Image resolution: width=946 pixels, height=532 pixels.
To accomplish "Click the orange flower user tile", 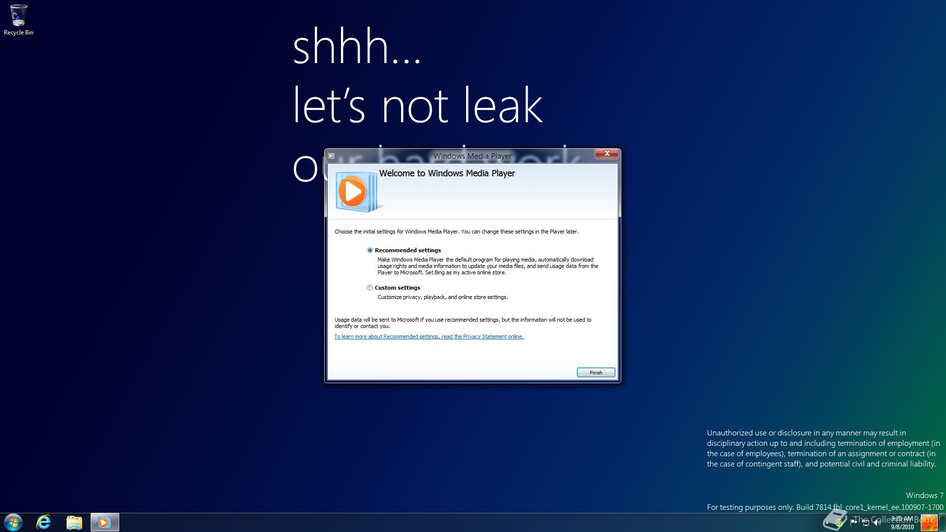I will pos(929,522).
